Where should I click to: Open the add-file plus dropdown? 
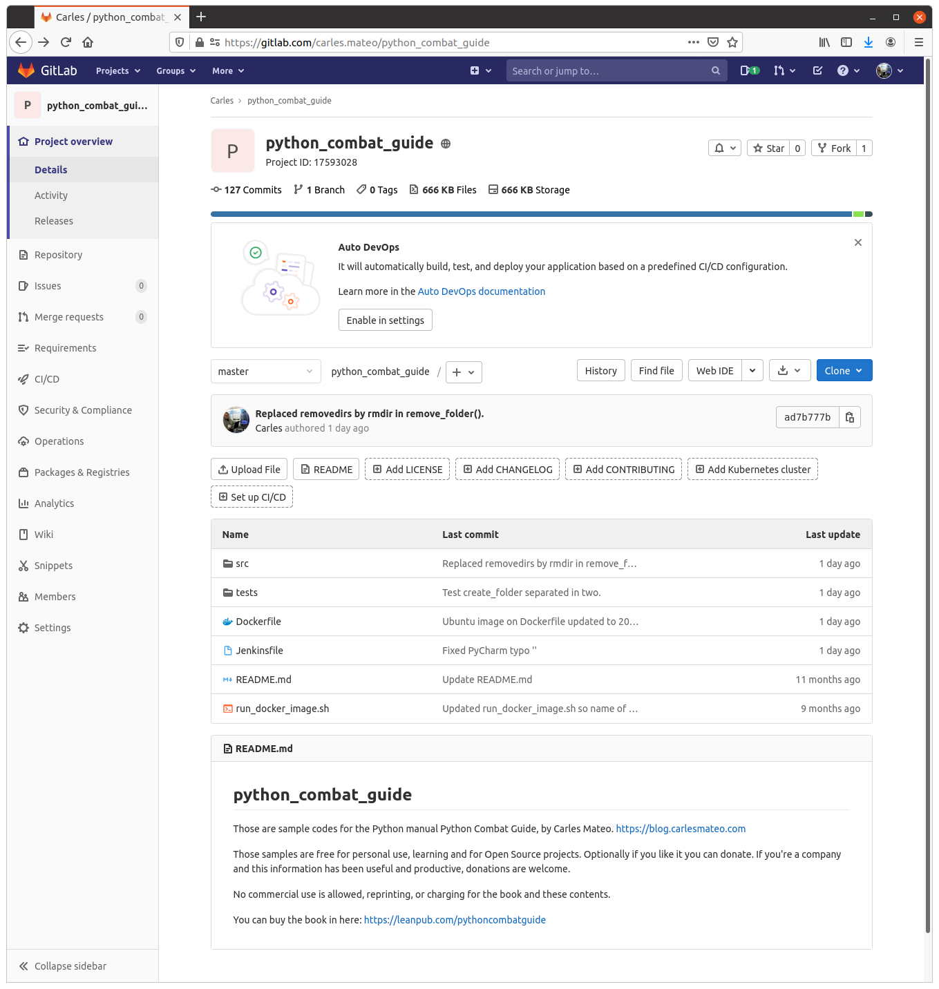(464, 372)
